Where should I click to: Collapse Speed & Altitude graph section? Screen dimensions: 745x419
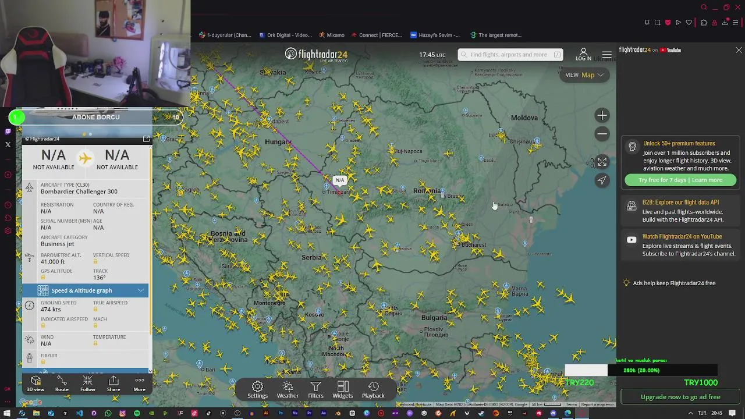click(x=86, y=290)
